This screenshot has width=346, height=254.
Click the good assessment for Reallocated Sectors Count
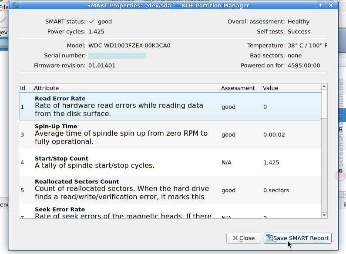tap(228, 190)
